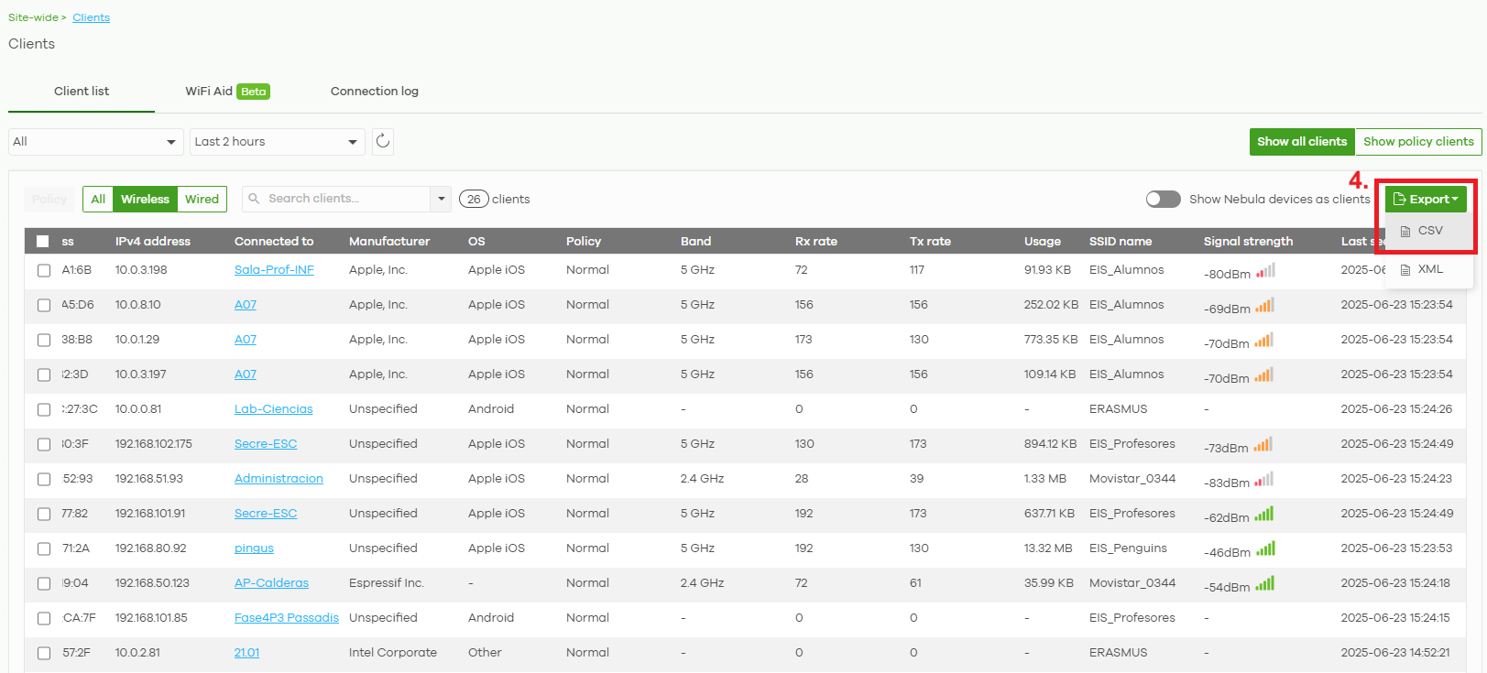
Task: Click signal bars for -83dBm row
Action: point(1265,480)
